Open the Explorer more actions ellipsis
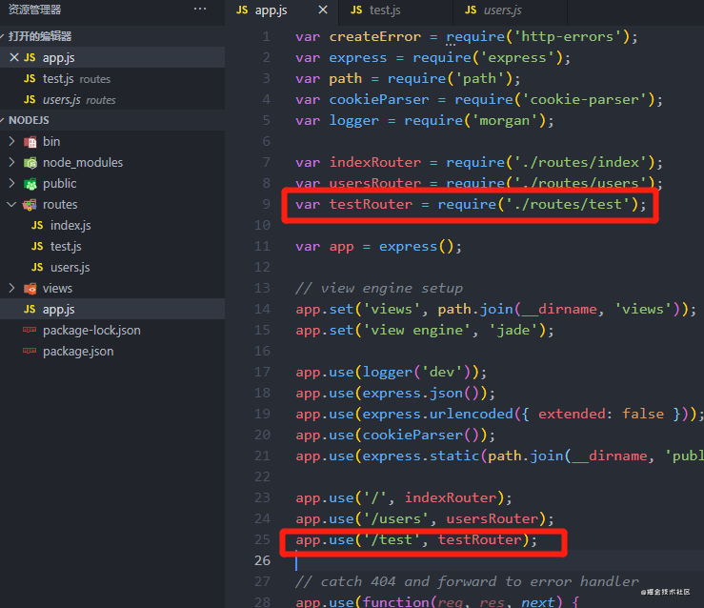Screen dimensions: 704x608 [x=200, y=9]
